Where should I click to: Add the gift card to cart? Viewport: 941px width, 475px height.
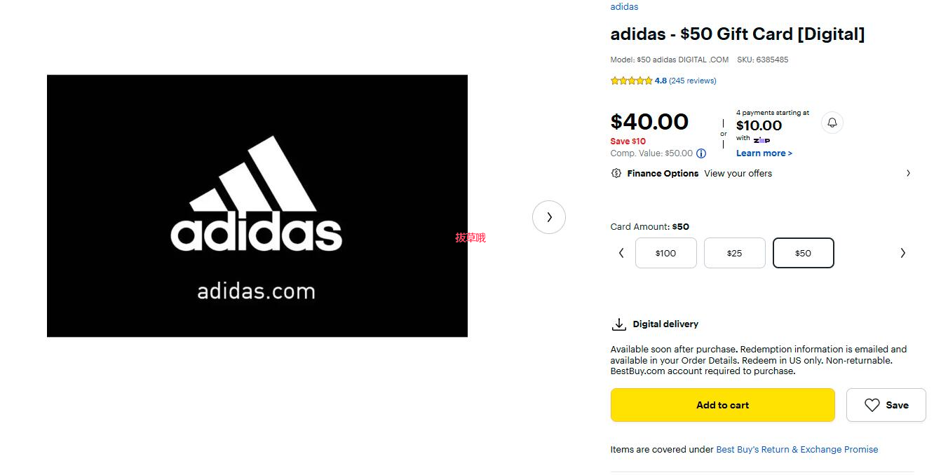pyautogui.click(x=722, y=405)
